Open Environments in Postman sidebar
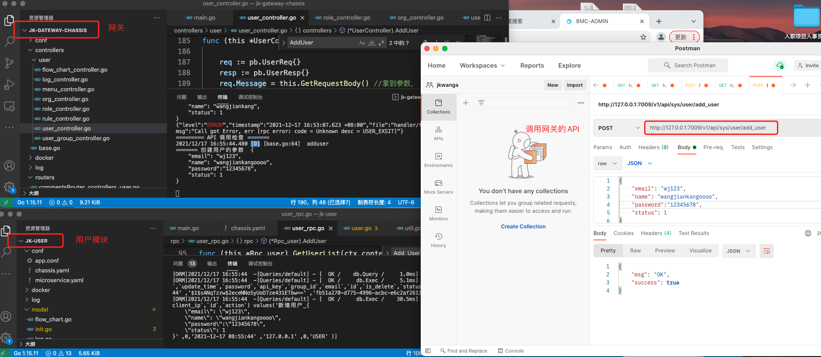 tap(439, 160)
